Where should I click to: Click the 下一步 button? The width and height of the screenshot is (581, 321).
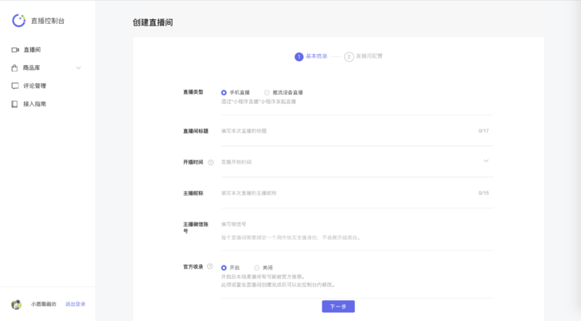click(x=338, y=307)
